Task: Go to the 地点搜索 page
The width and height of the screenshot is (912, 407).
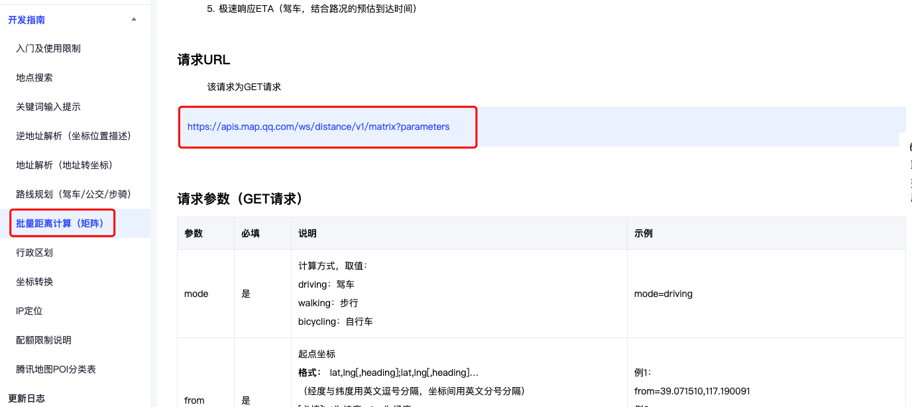Action: (x=34, y=78)
